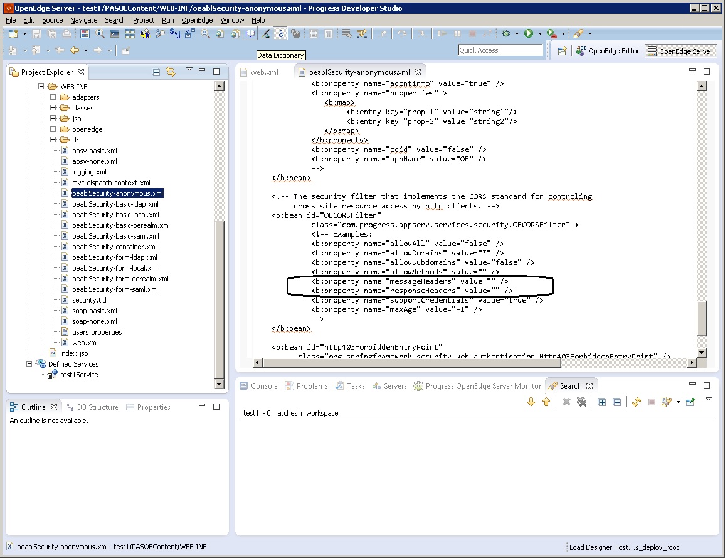The width and height of the screenshot is (725, 558).
Task: Open the OpenEdge menu
Action: tap(197, 20)
